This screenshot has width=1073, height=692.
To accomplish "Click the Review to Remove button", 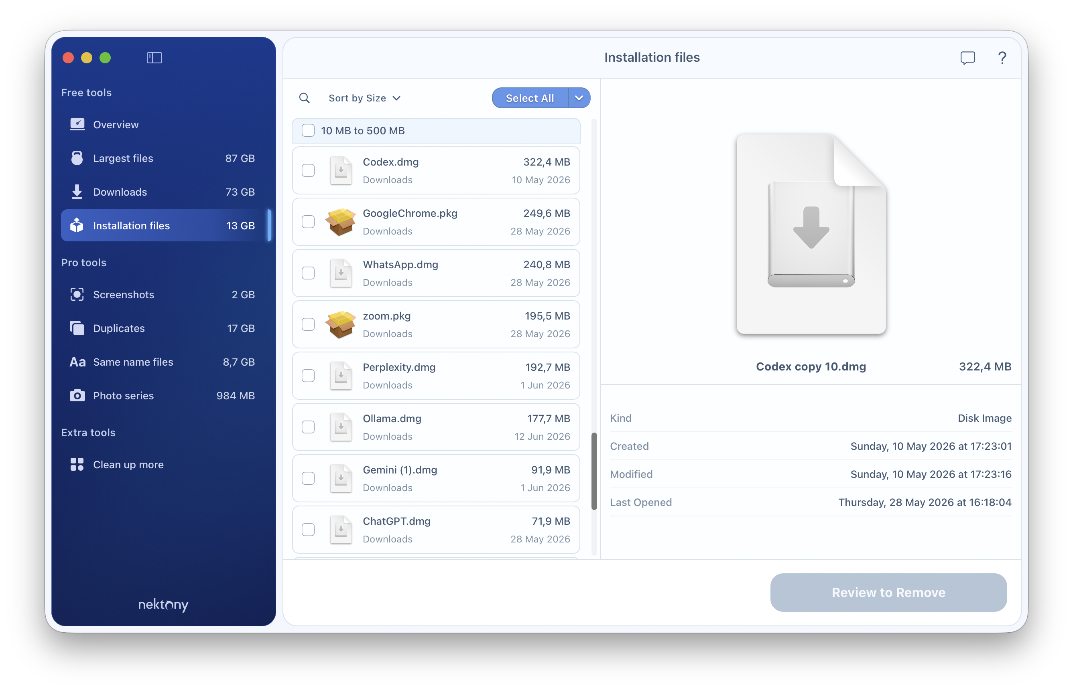I will pyautogui.click(x=888, y=592).
